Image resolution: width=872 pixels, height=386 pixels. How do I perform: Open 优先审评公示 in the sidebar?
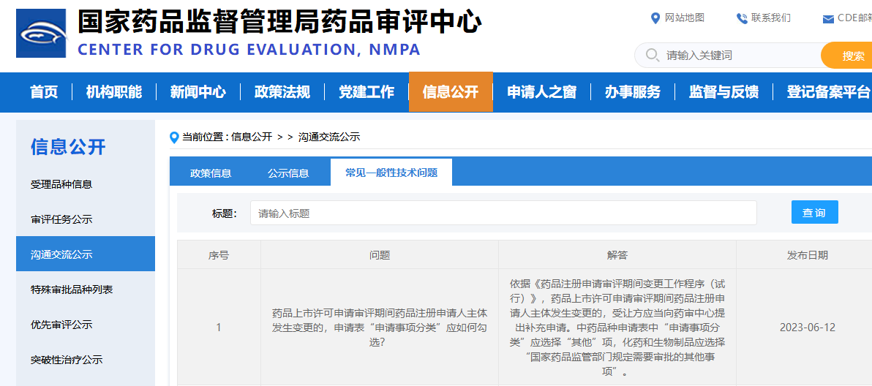[61, 325]
